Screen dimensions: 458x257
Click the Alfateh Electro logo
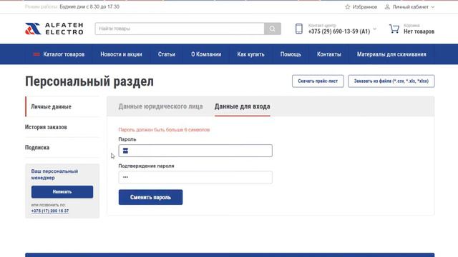(54, 29)
